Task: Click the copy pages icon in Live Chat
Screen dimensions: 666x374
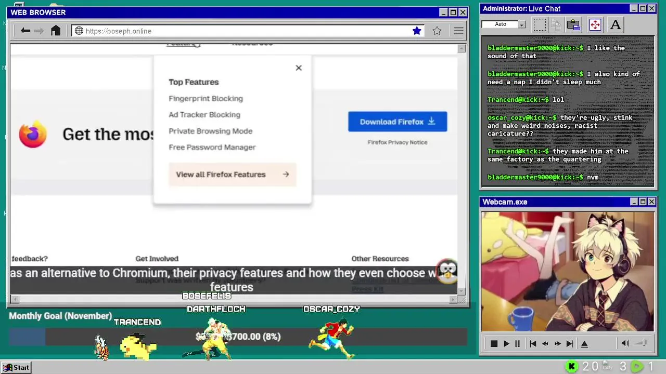Action: pyautogui.click(x=556, y=24)
